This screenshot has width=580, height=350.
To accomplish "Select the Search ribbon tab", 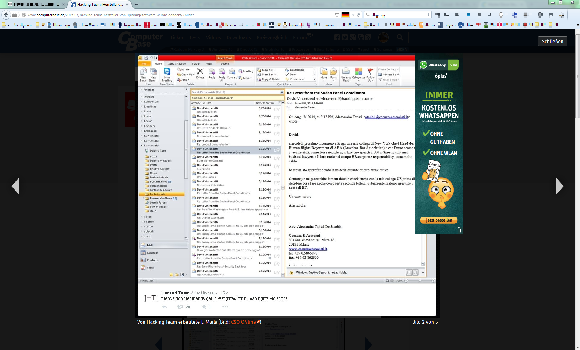I will [x=225, y=64].
